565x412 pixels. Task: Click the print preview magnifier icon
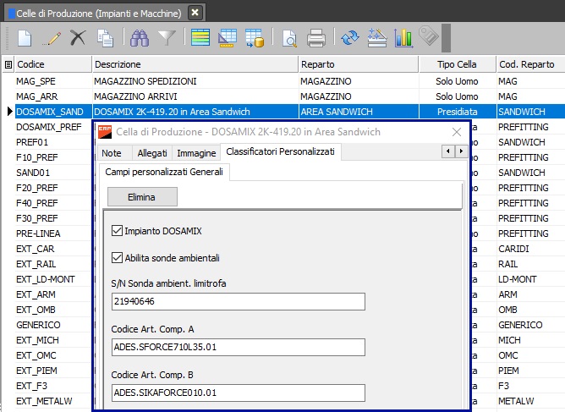pos(289,38)
